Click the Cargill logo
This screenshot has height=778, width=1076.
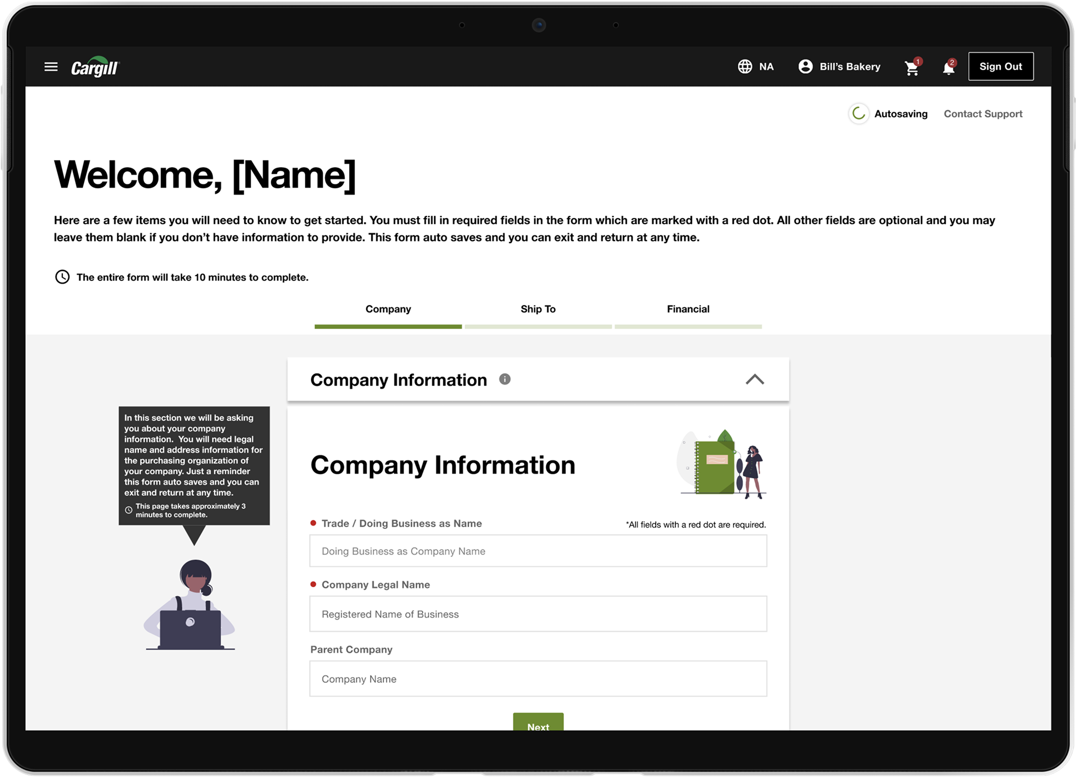click(x=95, y=67)
